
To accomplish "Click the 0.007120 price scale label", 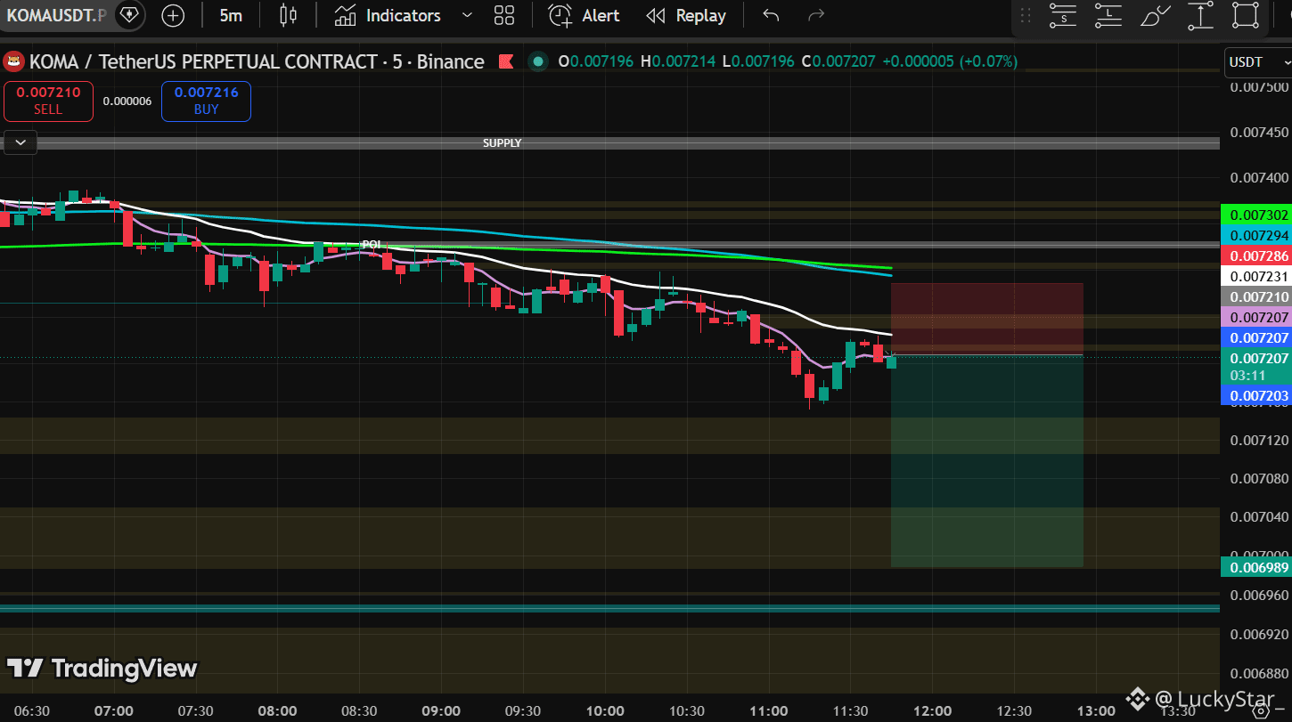I will (x=1259, y=441).
